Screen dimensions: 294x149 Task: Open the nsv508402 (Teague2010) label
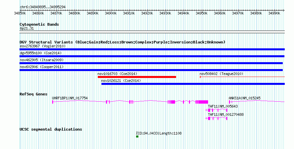221,74
